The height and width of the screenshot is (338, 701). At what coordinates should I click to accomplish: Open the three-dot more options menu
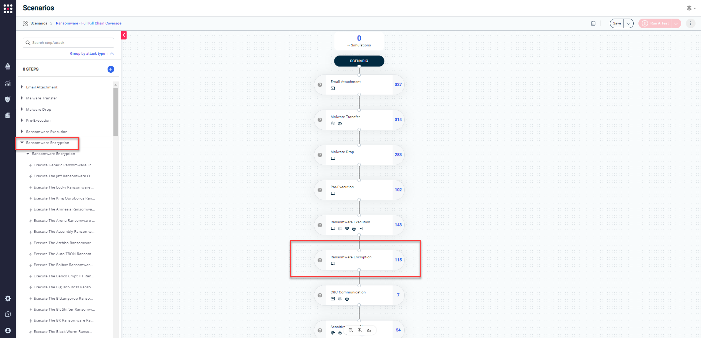click(690, 23)
